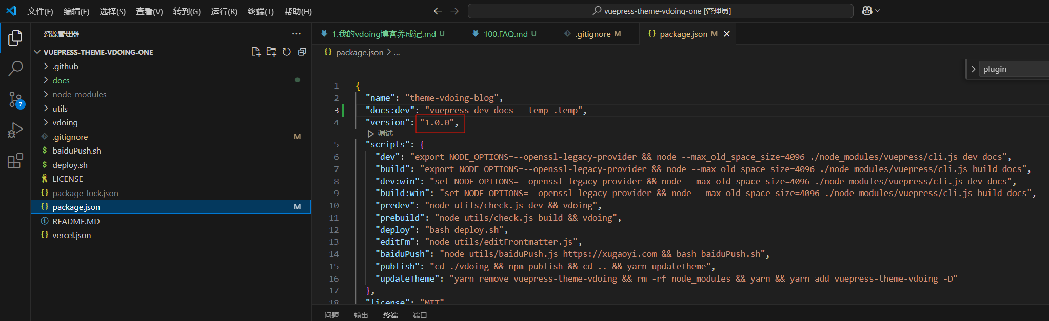Viewport: 1049px width, 321px height.
Task: Click the debug play icon above scripts
Action: tap(370, 133)
